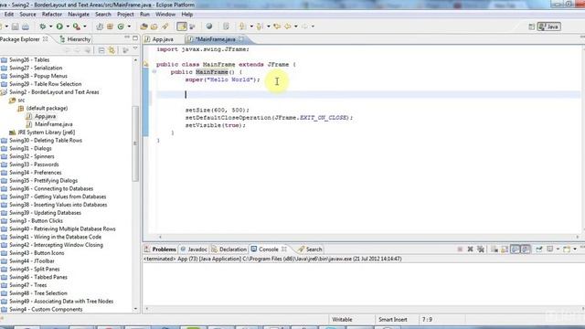Select MainFrame.java in the Package Explorer
The image size is (585, 329).
tap(54, 124)
